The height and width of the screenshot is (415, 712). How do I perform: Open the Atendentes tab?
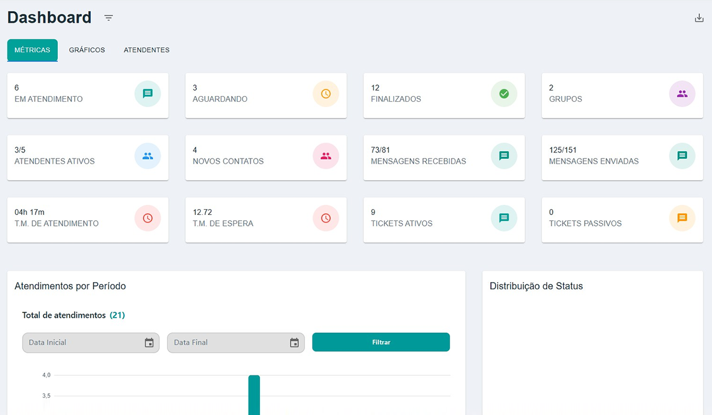[147, 50]
